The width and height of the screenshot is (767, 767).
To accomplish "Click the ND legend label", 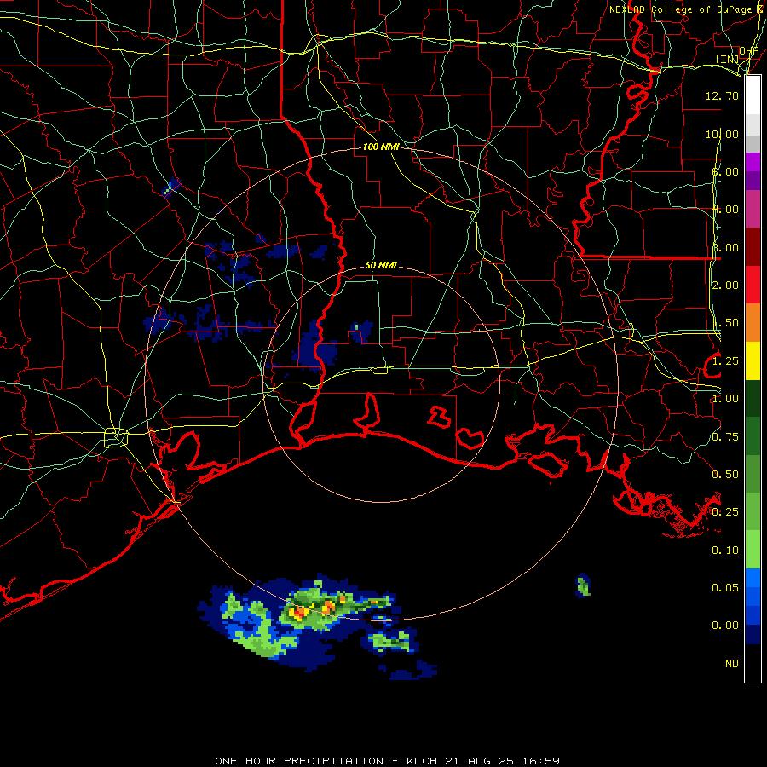I will tap(732, 664).
